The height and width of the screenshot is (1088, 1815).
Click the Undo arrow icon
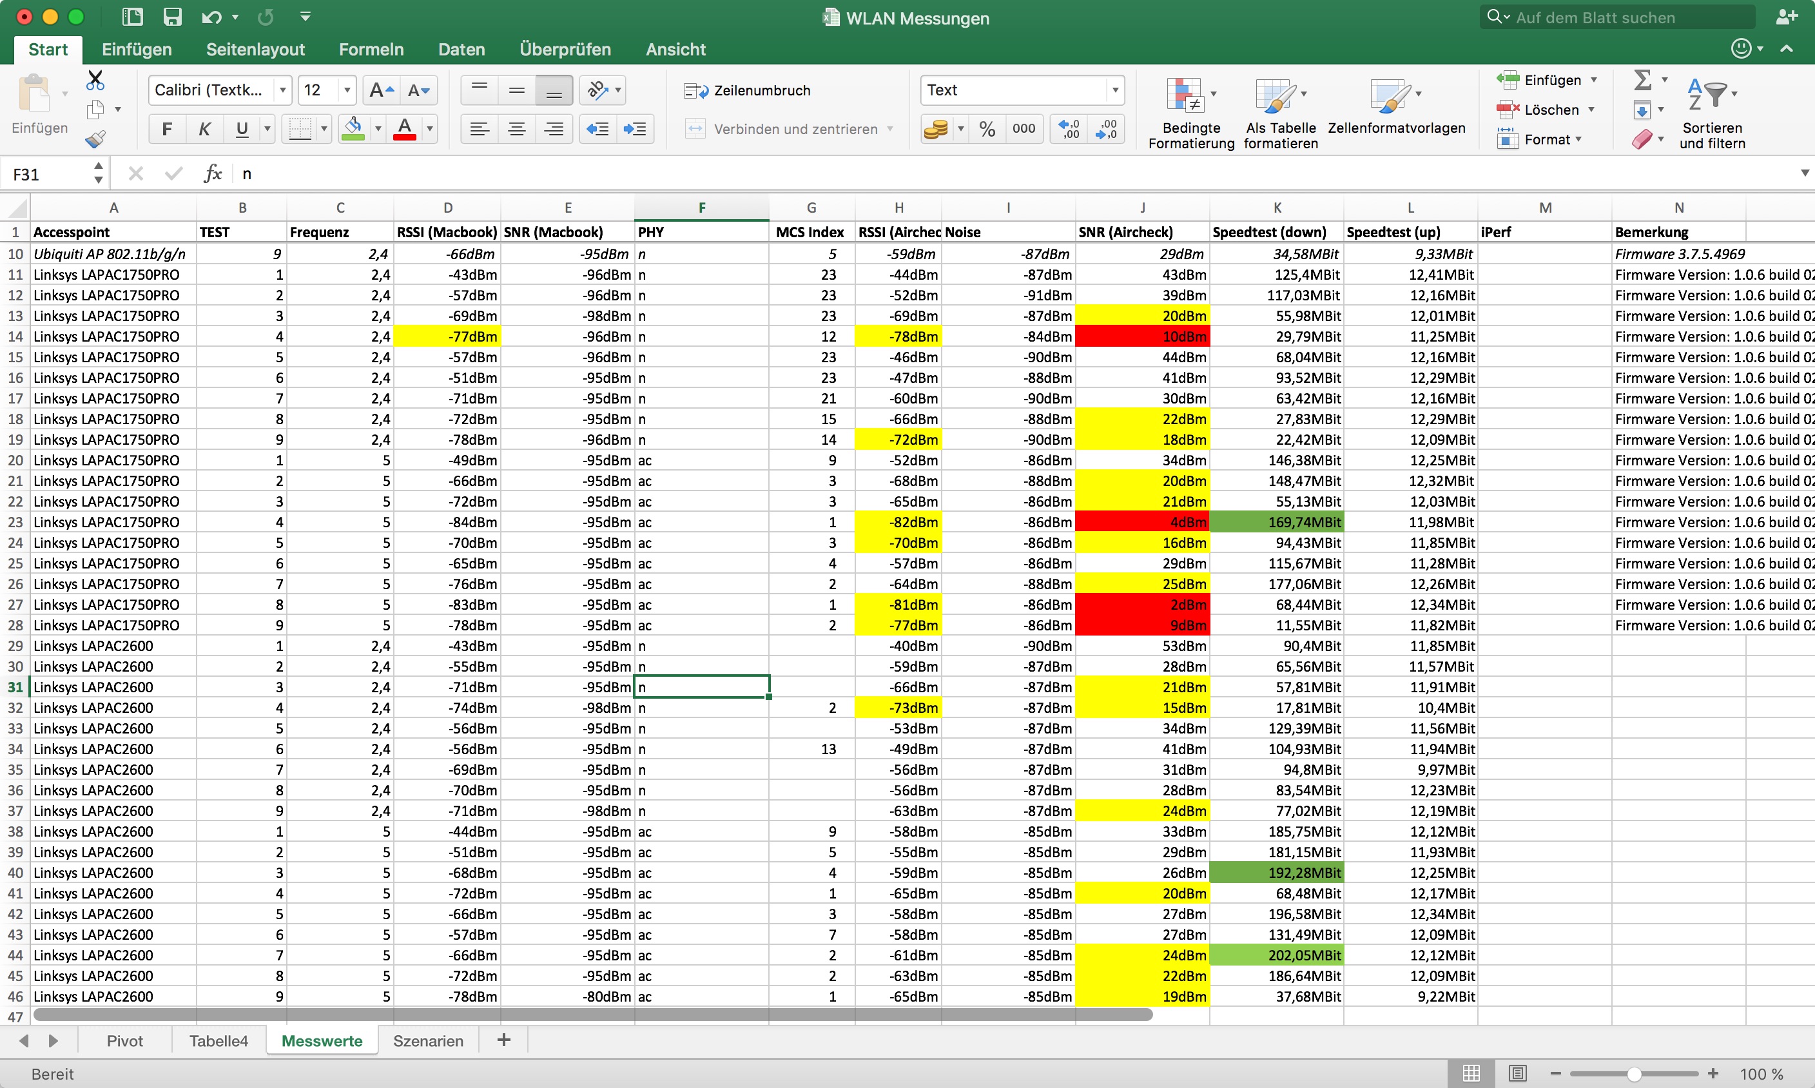click(211, 17)
